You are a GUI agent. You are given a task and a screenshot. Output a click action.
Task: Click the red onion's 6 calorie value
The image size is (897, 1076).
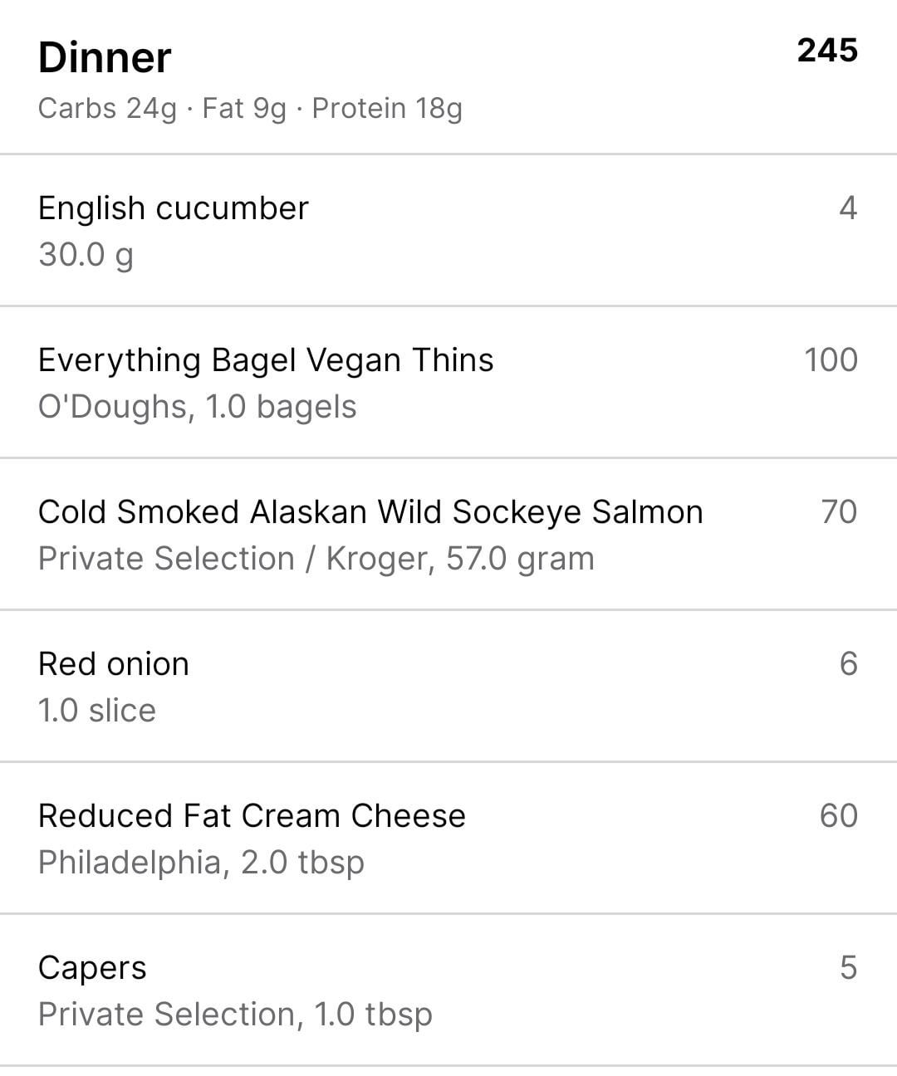tap(848, 664)
